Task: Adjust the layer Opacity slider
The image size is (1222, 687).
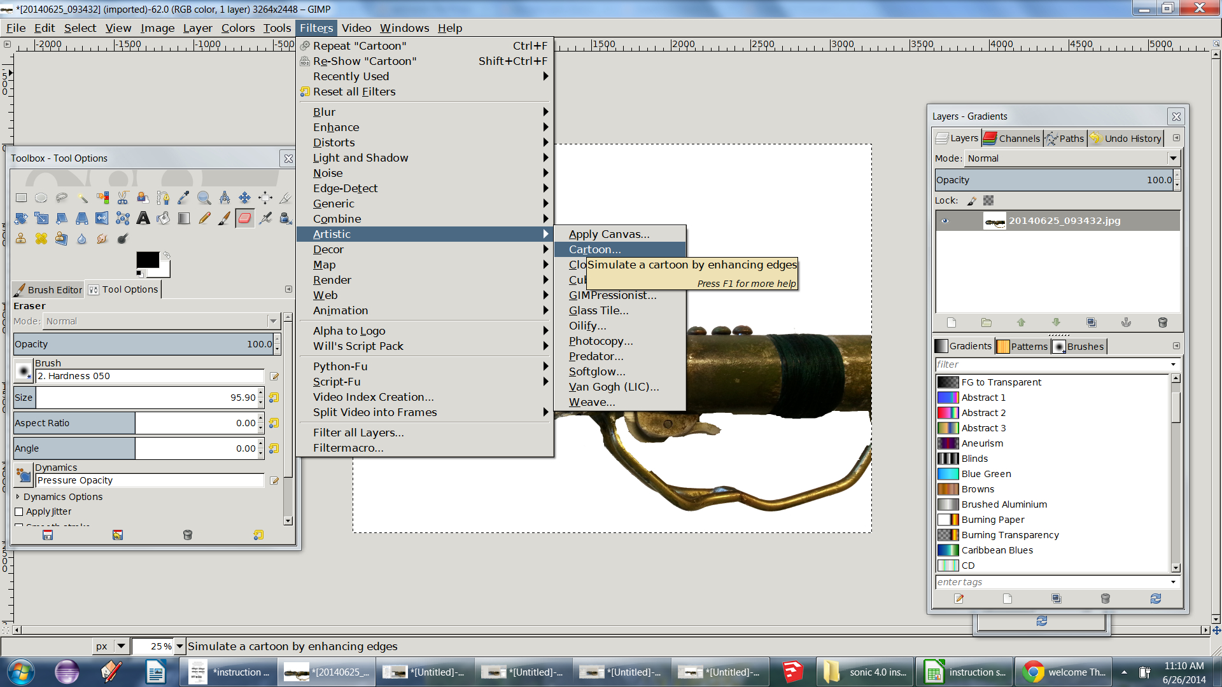Action: click(1054, 180)
